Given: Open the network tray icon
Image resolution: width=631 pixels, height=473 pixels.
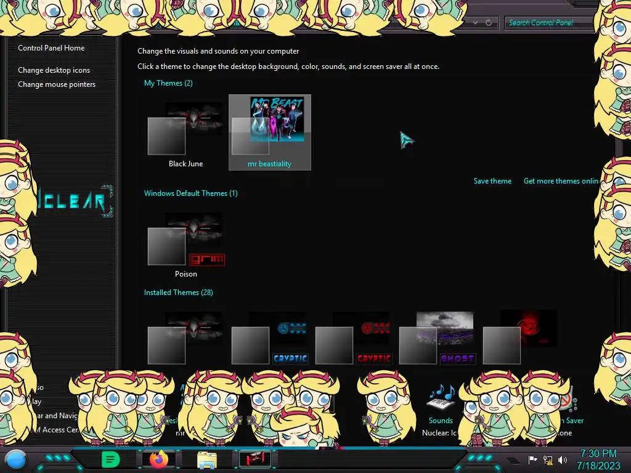Looking at the screenshot, I should point(548,459).
